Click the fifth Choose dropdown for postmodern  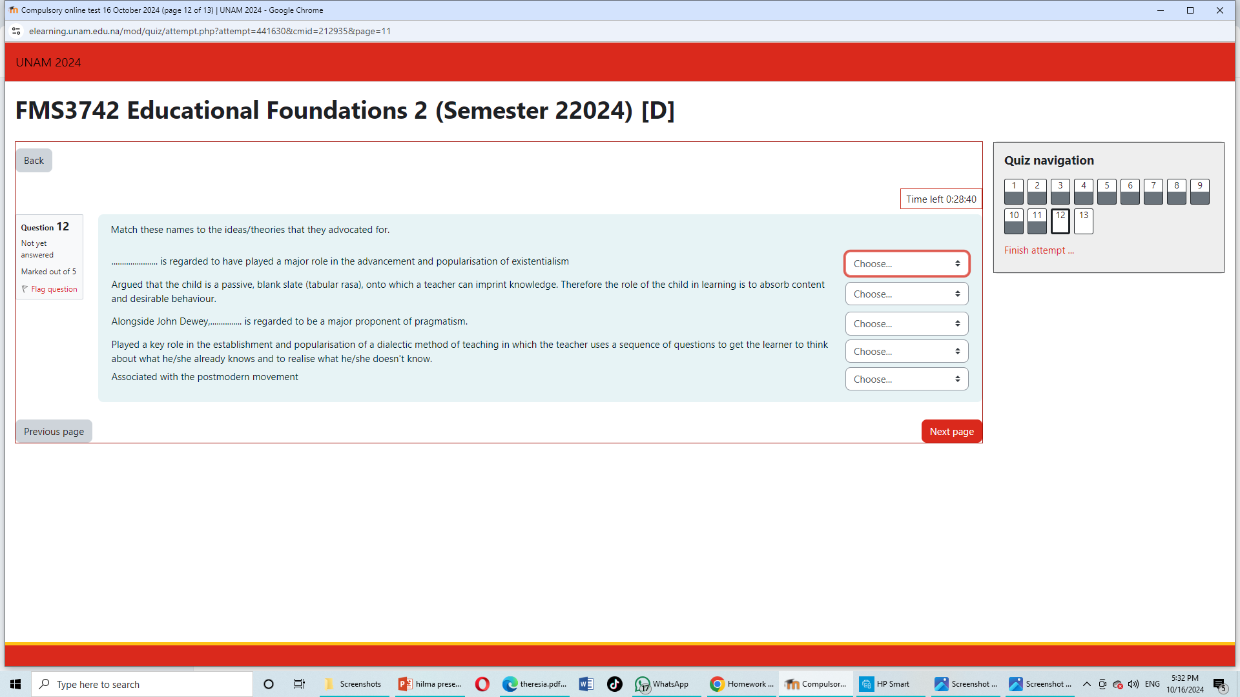coord(906,379)
